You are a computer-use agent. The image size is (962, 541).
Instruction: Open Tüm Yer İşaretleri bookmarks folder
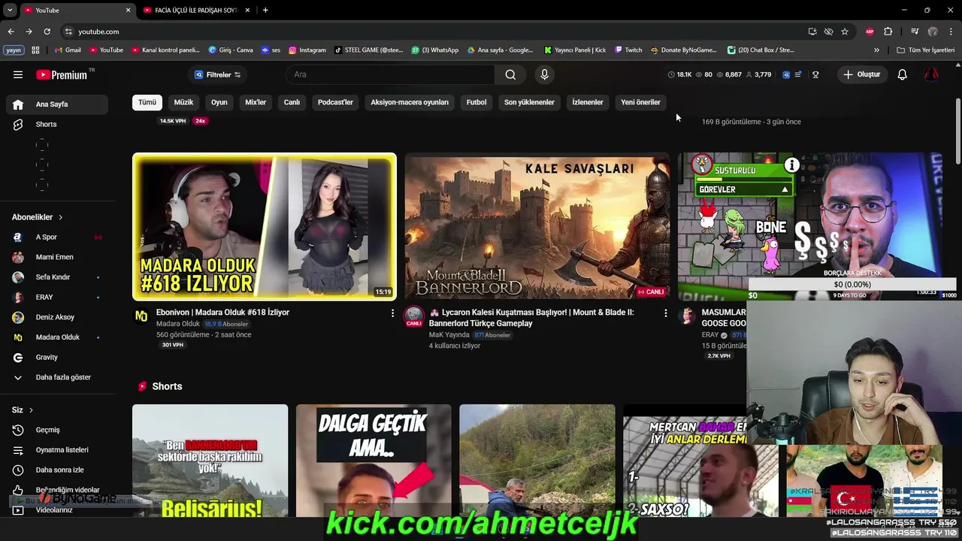click(926, 50)
